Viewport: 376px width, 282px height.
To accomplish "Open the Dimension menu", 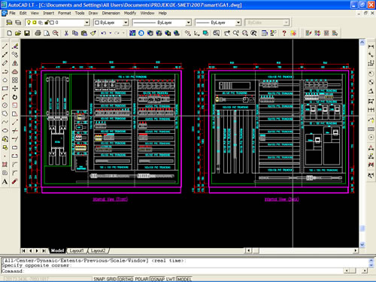I will coord(111,13).
